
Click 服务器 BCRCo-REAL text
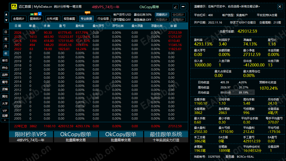coord(240,157)
